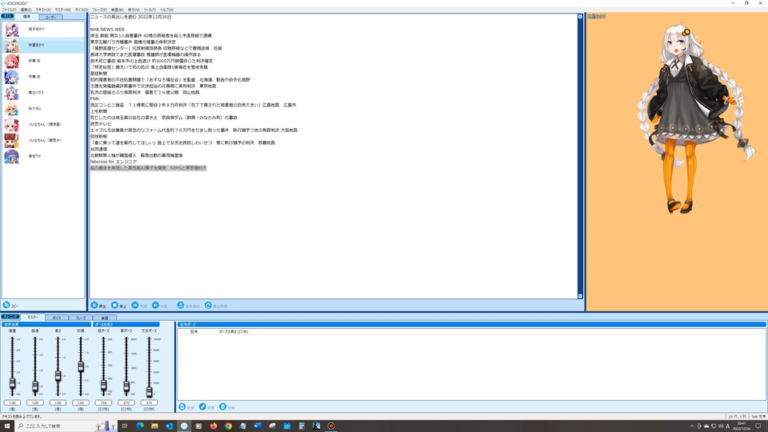Click the 音量 value field showing 1.00

(x=12, y=402)
